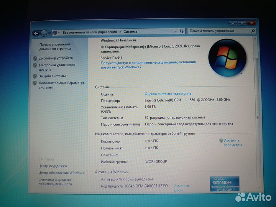This screenshot has height=207, width=276.
Task: Select the product code "00342-OEM-9400305-18399"
Action: pos(146,186)
